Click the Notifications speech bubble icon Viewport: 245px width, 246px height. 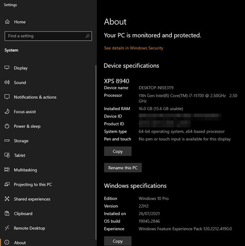coord(7,97)
